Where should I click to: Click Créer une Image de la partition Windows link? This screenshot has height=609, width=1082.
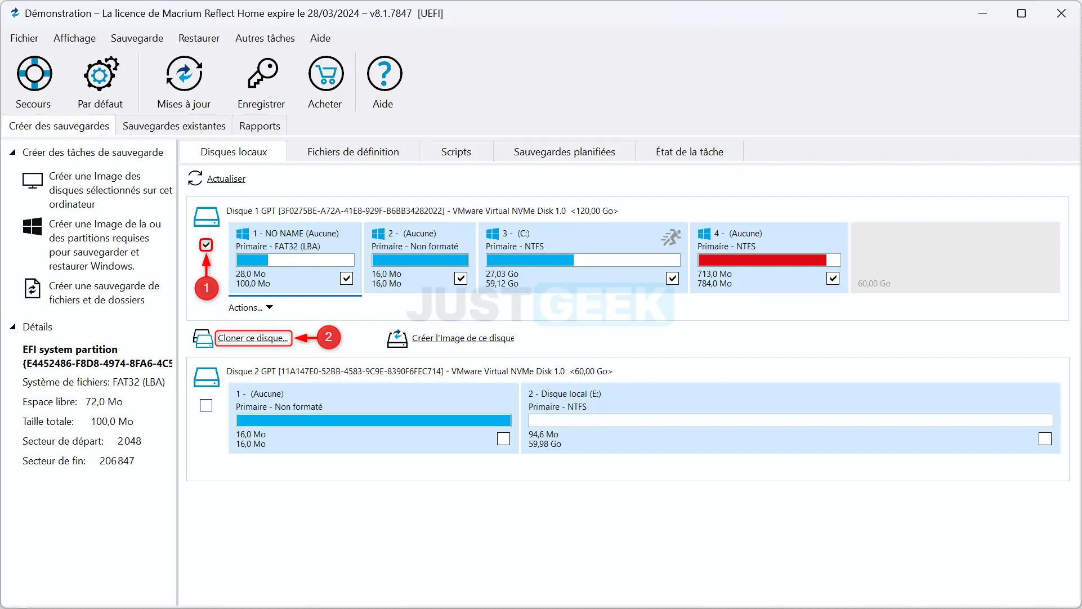click(105, 245)
